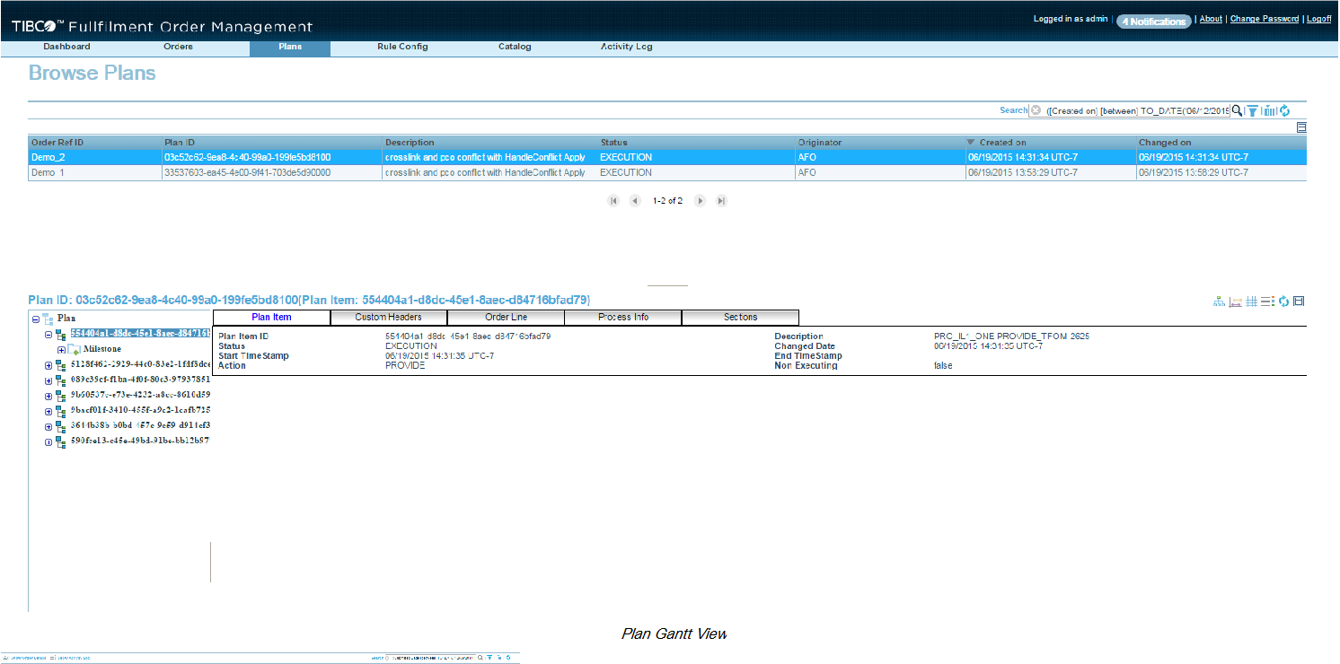
Task: Go to the previous page of plans
Action: [x=635, y=201]
